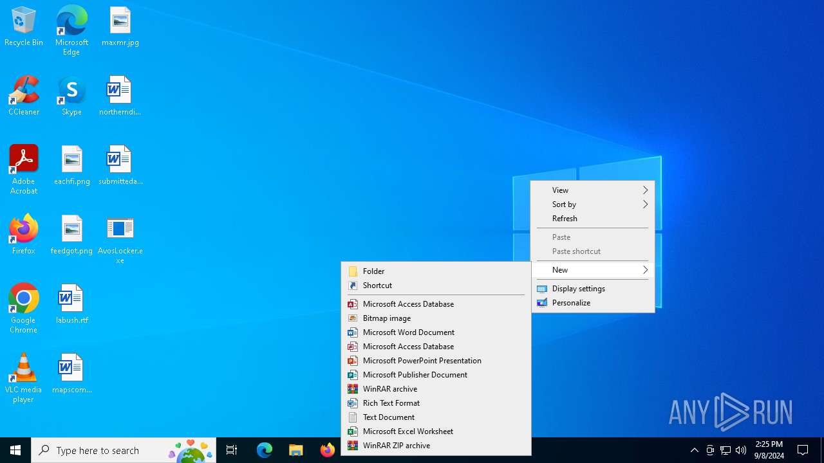Open the clock and date flyout
The width and height of the screenshot is (824, 463).
pos(769,450)
